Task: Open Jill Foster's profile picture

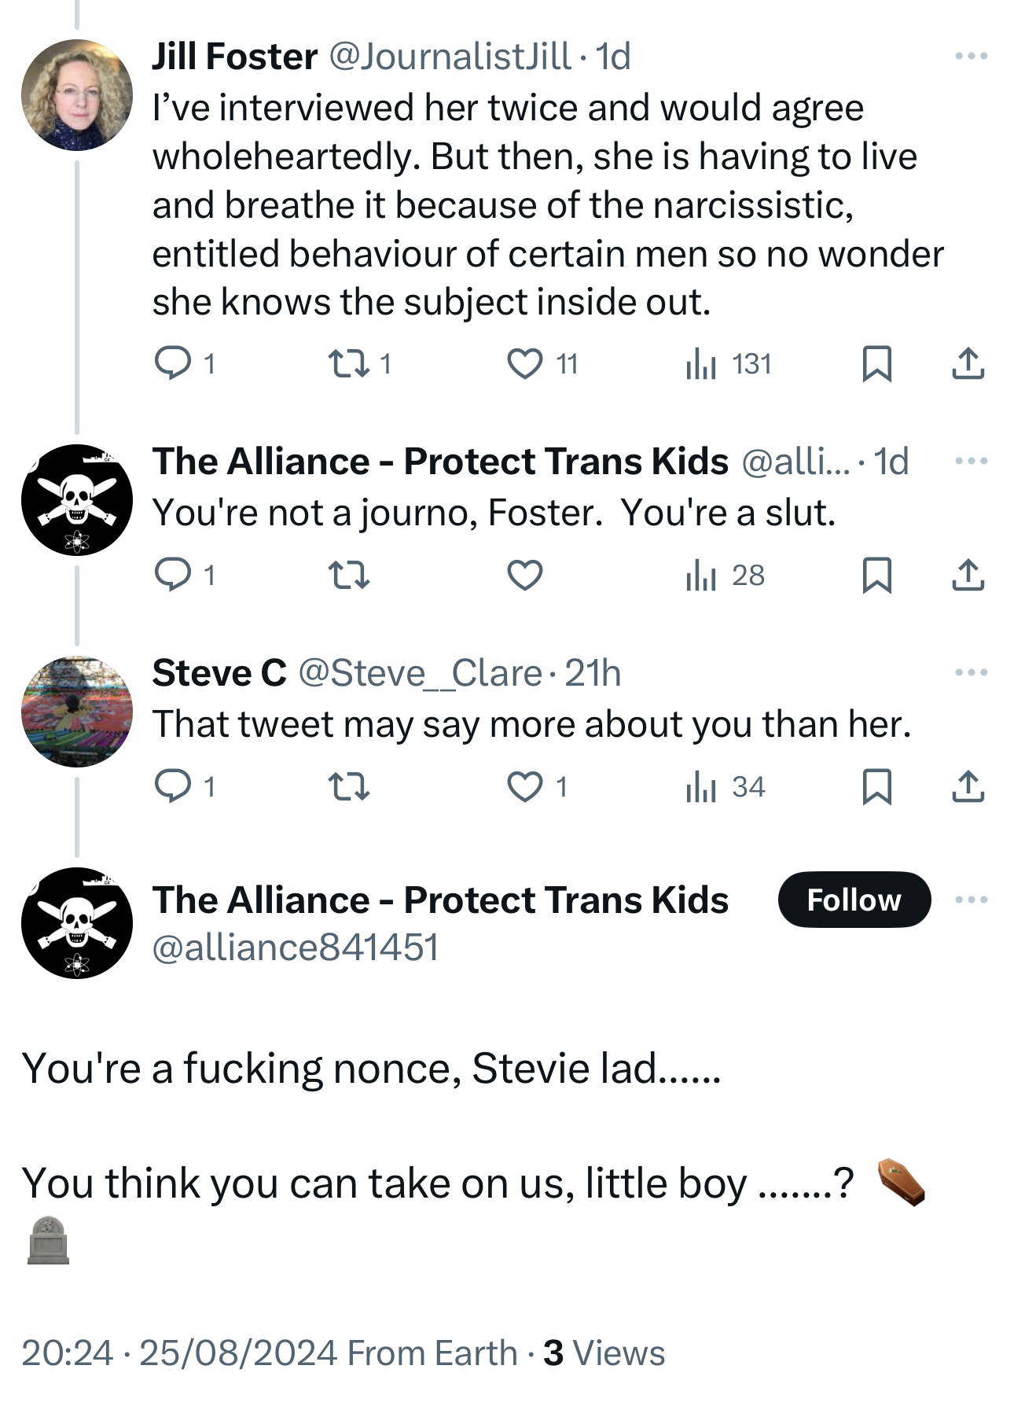Action: [76, 95]
